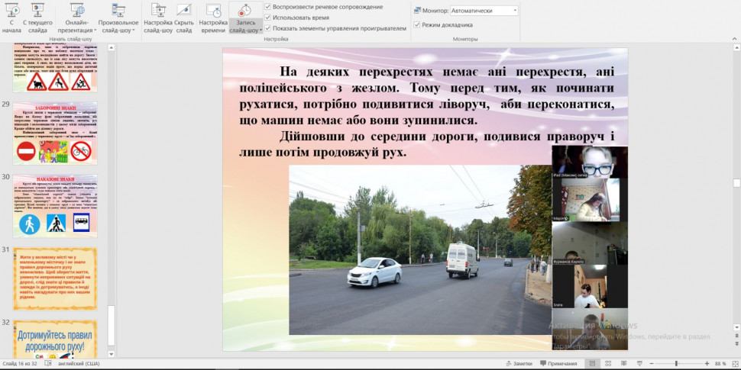Select slide 32 thumbnail Дотримуйтесь правил
Screen dimensions: 741x370
pyautogui.click(x=55, y=339)
